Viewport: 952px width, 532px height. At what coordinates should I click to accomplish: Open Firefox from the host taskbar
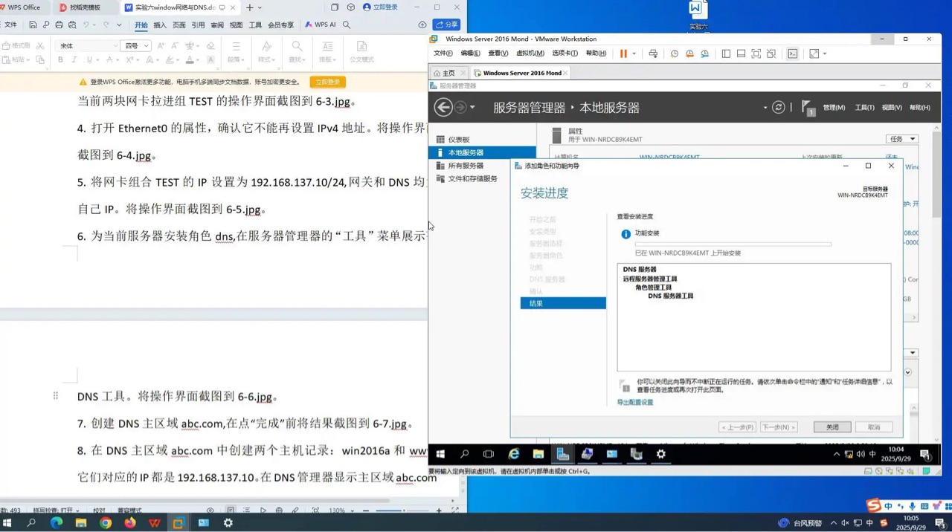pyautogui.click(x=130, y=523)
